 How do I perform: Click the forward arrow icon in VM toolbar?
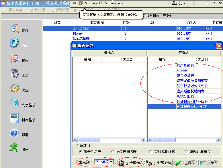click(x=193, y=3)
